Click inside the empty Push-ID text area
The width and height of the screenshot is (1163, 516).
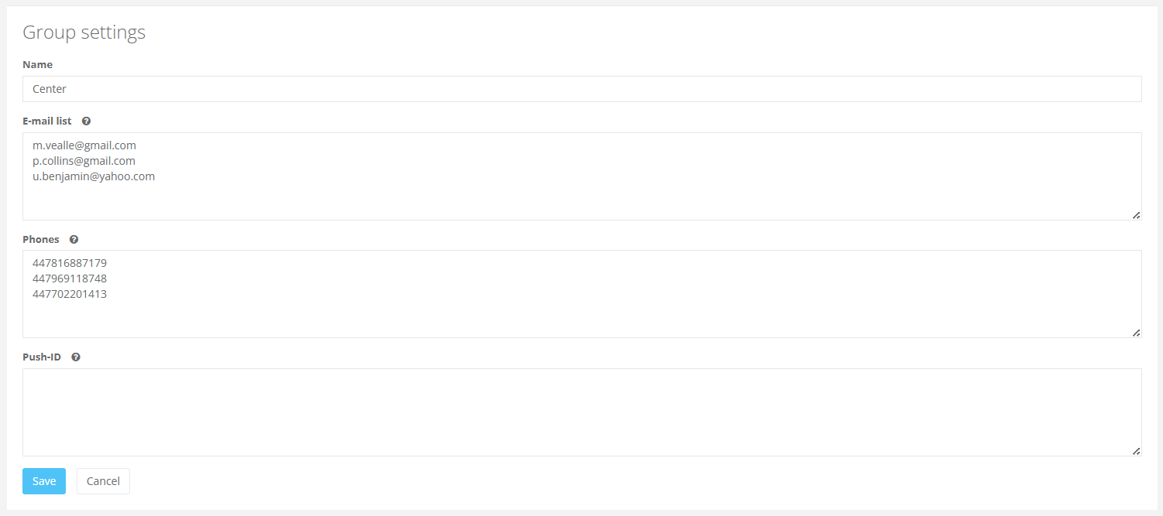point(581,412)
